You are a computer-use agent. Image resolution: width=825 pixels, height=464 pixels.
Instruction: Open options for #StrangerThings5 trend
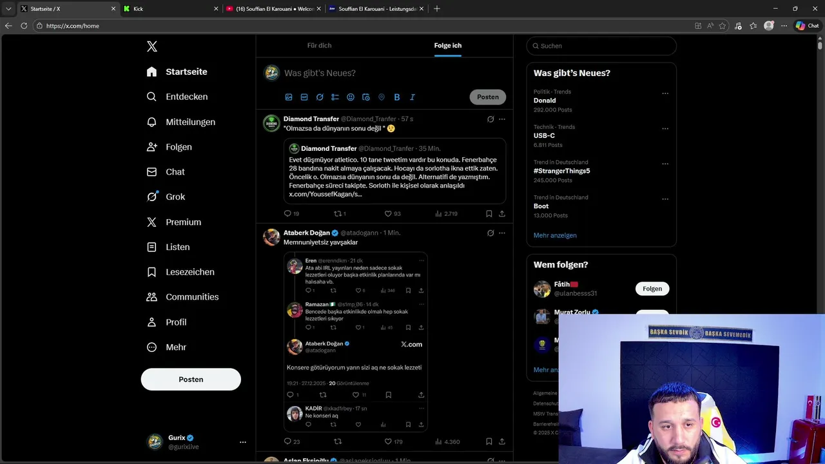coord(665,164)
